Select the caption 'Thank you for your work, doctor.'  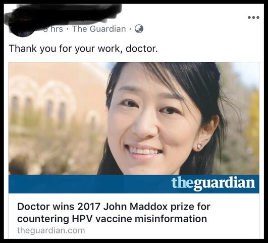pos(83,49)
